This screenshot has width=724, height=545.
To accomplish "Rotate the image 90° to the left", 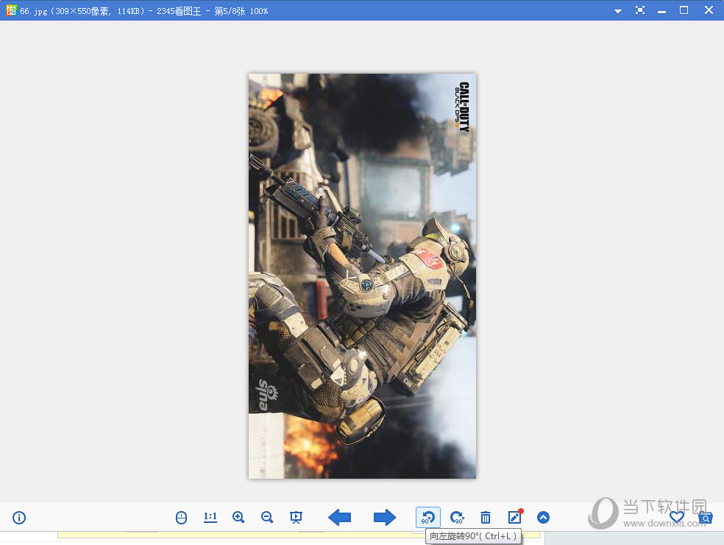I will 428,518.
